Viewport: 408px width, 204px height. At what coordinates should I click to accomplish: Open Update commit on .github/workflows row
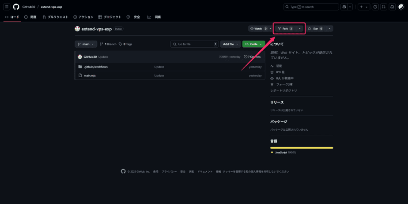(159, 67)
